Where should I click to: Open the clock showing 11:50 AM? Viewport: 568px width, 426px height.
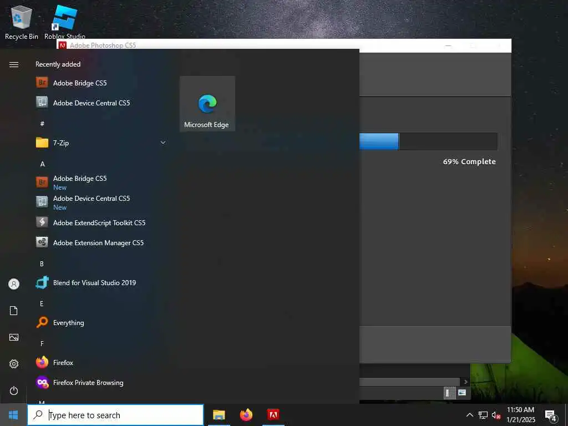coord(520,415)
